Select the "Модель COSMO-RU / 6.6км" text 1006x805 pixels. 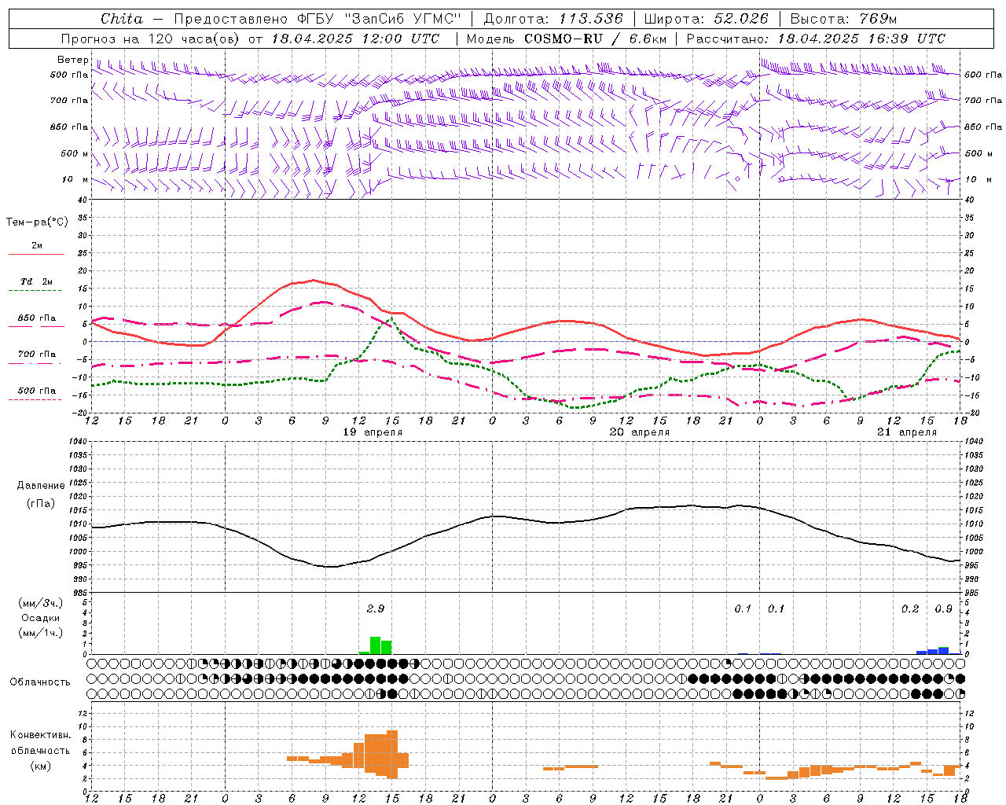coord(567,39)
